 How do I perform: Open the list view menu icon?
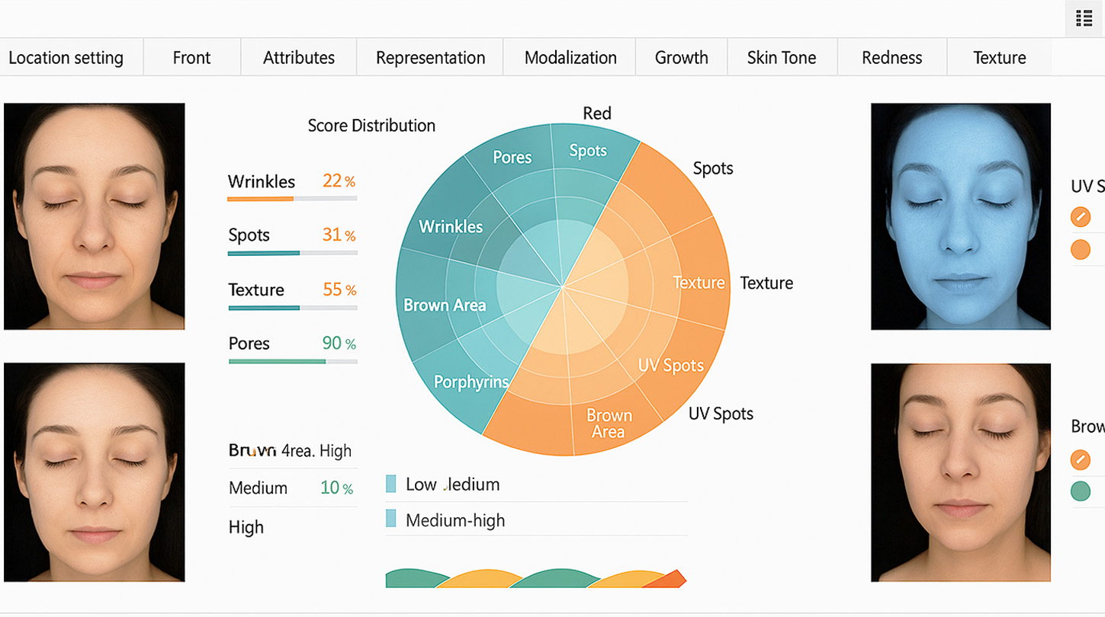[1084, 19]
